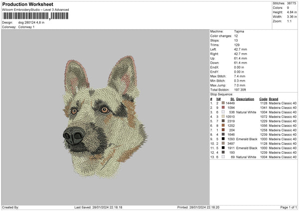Click the Code column header
The width and height of the screenshot is (299, 211).
point(263,99)
